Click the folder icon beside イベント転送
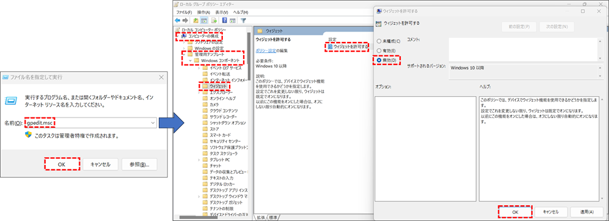The image size is (609, 221). tap(205, 74)
